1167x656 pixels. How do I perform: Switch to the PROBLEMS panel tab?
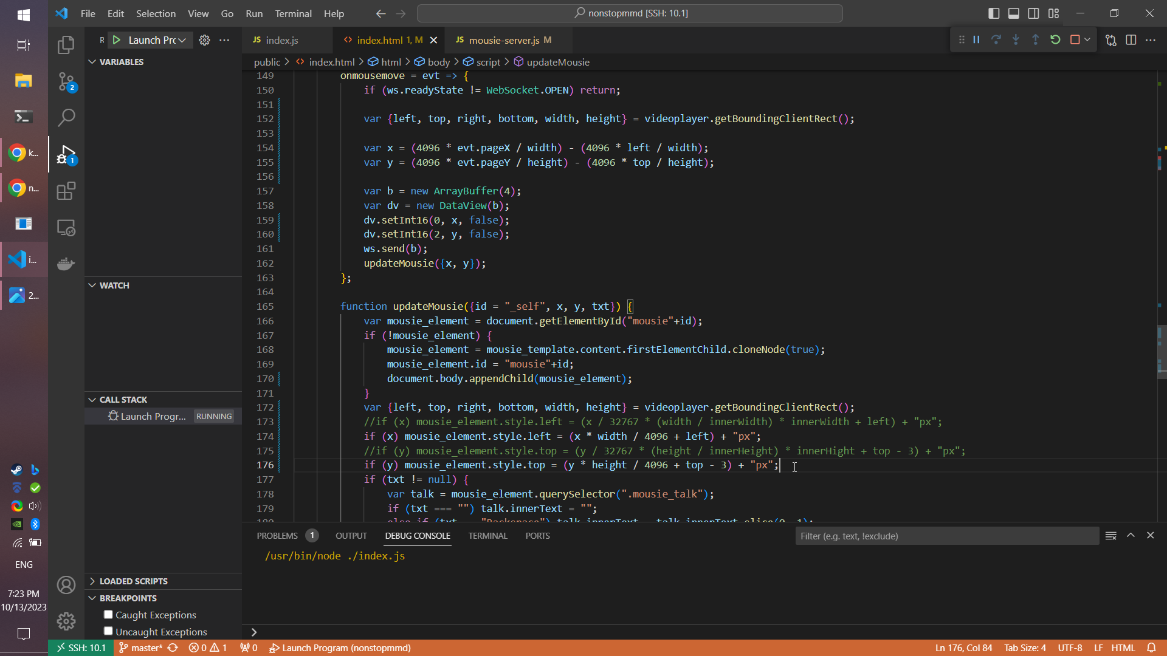tap(277, 536)
